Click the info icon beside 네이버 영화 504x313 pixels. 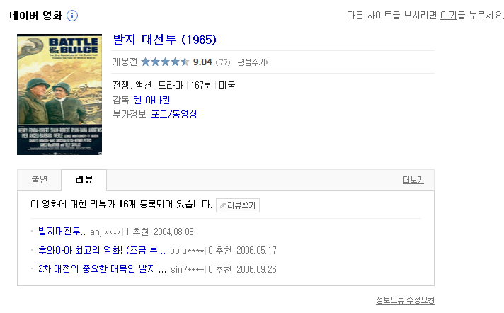[x=72, y=16]
